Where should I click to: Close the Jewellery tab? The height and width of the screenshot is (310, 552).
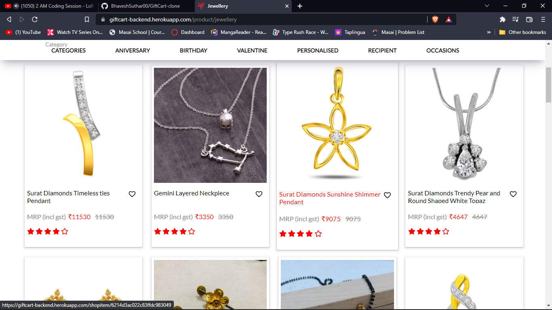(x=287, y=6)
